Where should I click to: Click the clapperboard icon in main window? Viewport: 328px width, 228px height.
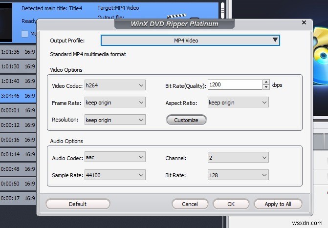(x=177, y=16)
